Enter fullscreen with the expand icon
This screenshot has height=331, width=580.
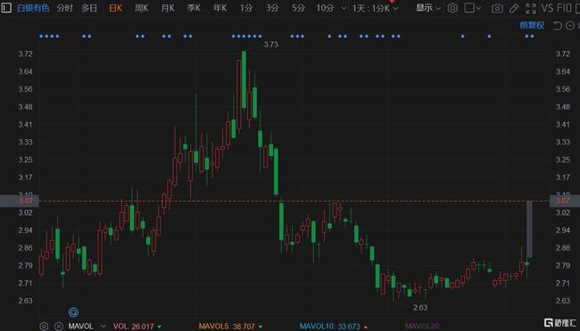coord(531,8)
